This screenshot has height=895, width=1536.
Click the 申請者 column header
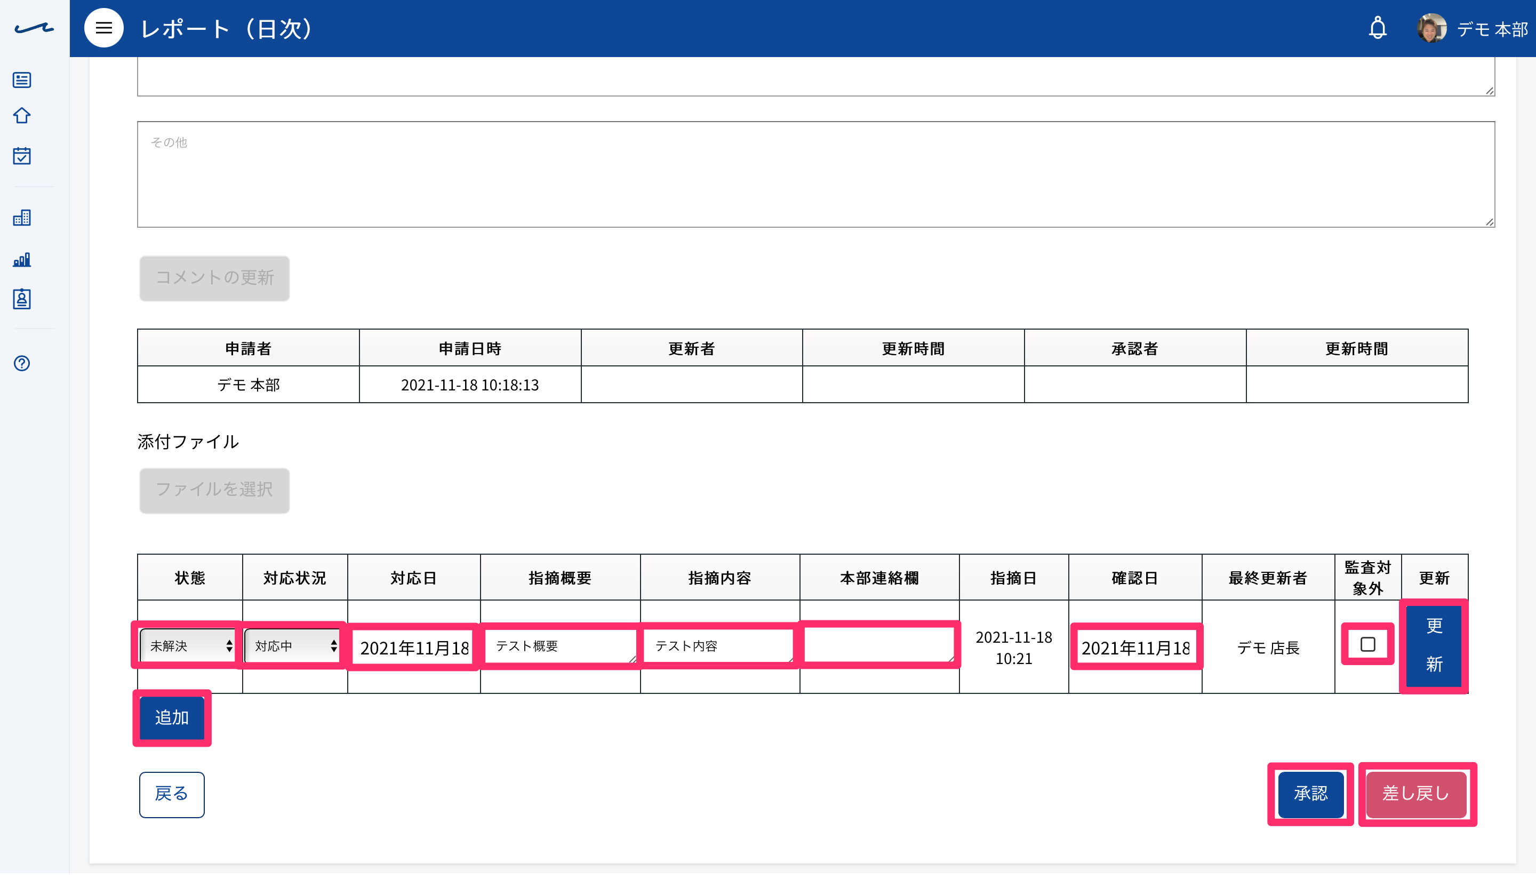[x=248, y=348]
